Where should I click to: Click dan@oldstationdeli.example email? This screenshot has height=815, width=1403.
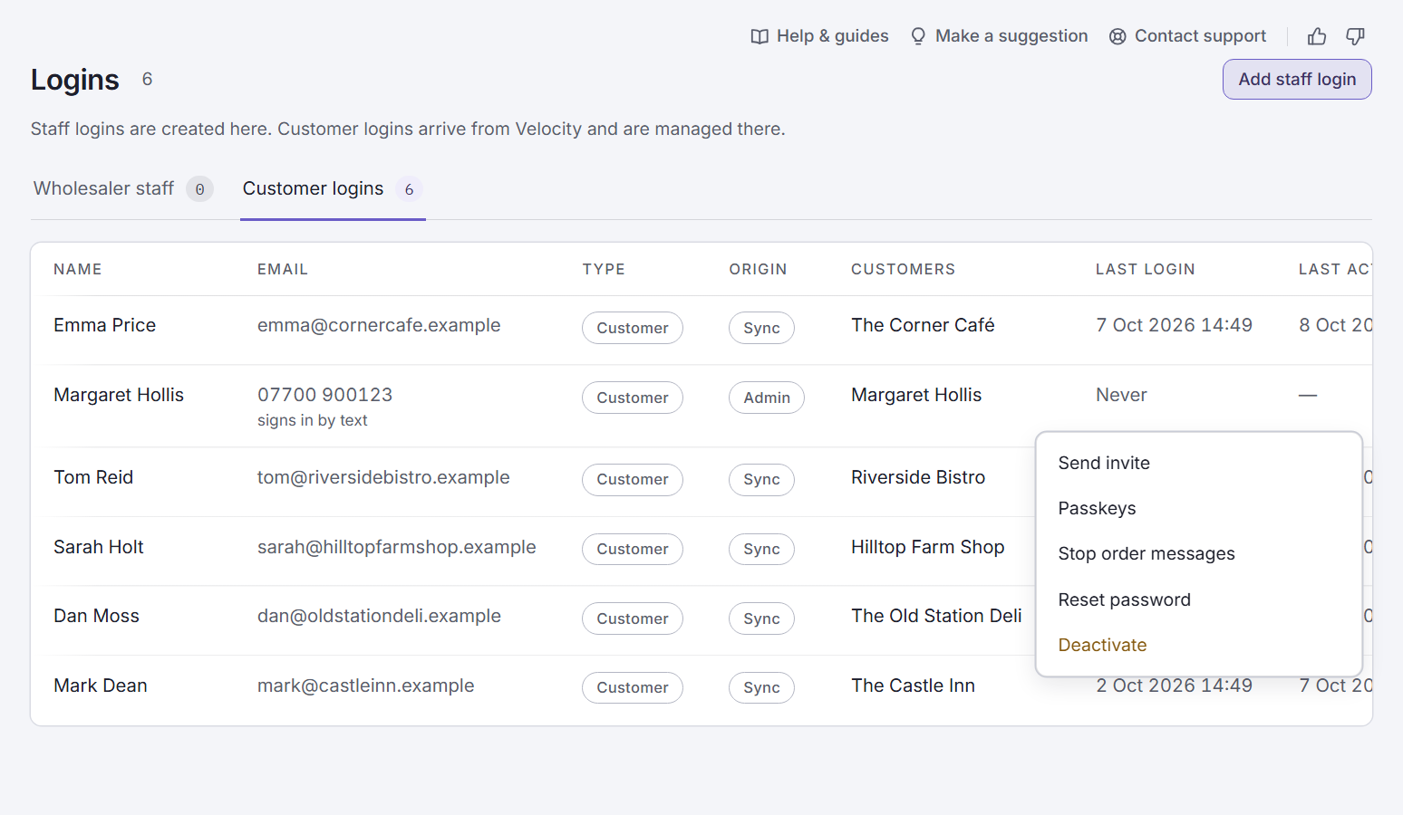point(379,616)
